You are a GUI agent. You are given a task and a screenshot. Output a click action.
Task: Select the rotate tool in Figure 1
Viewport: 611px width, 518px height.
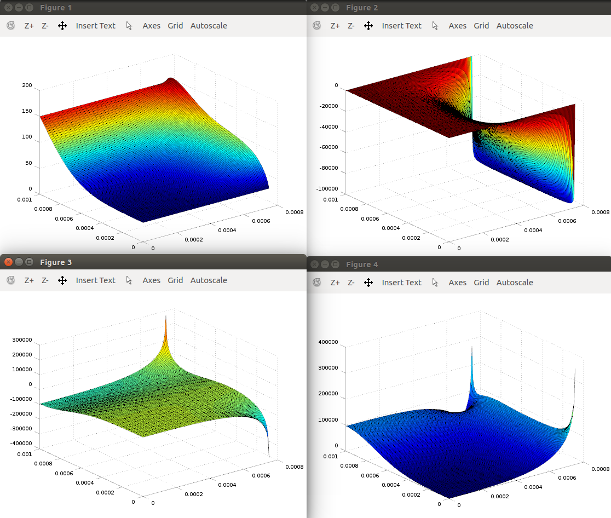[10, 26]
